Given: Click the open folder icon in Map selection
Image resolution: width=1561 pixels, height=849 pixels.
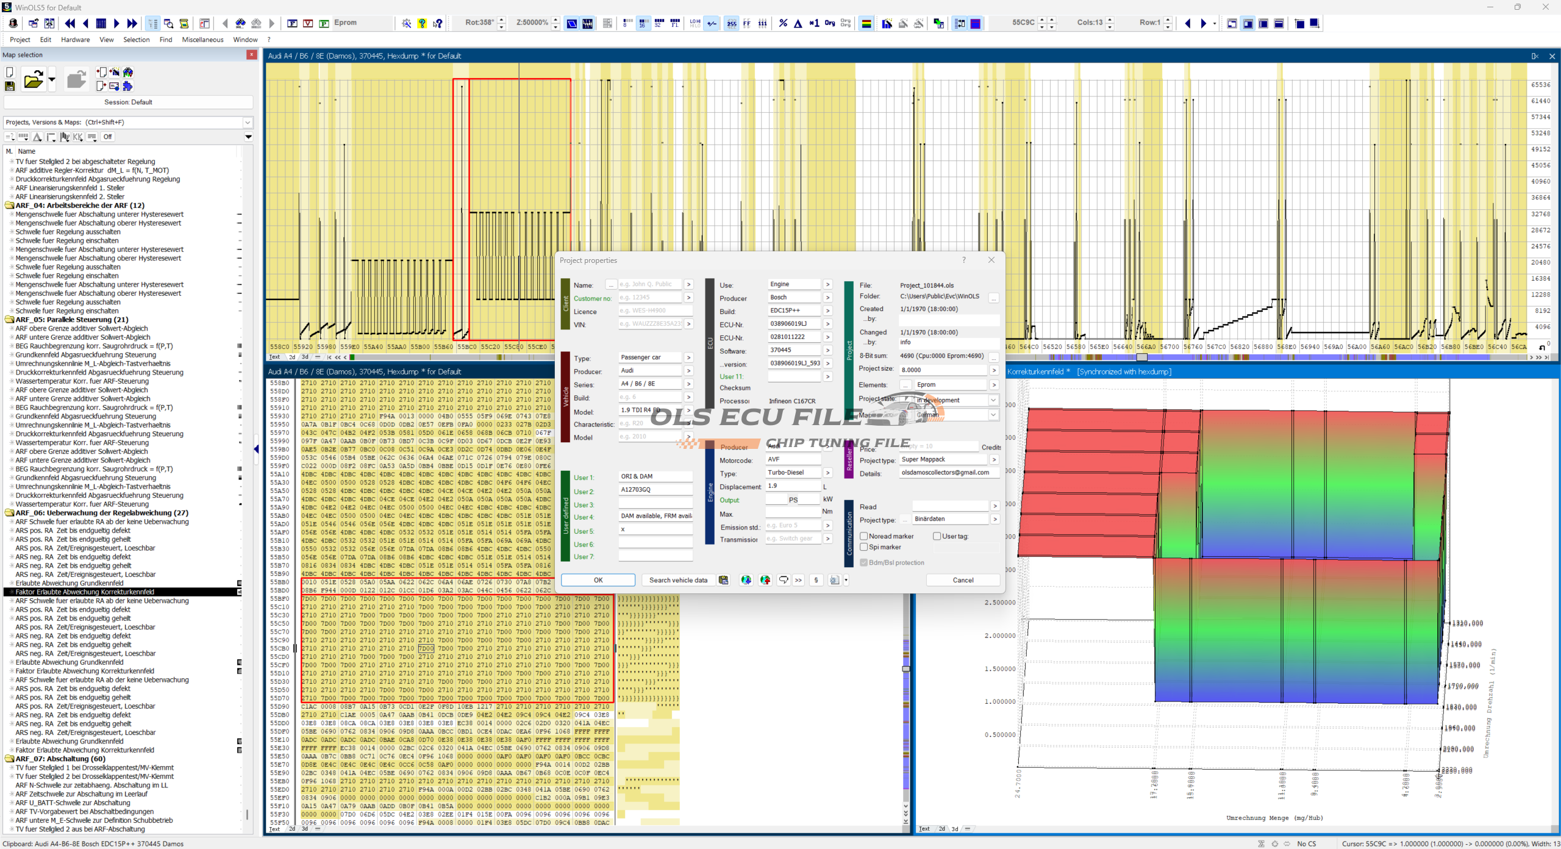Looking at the screenshot, I should 33,80.
